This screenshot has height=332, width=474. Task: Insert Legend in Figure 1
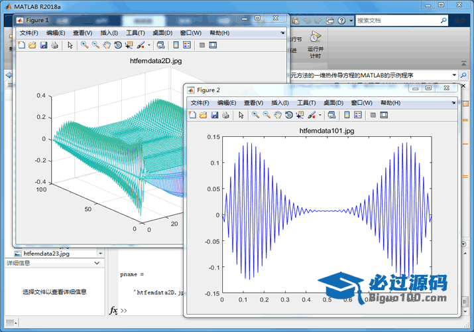click(187, 45)
